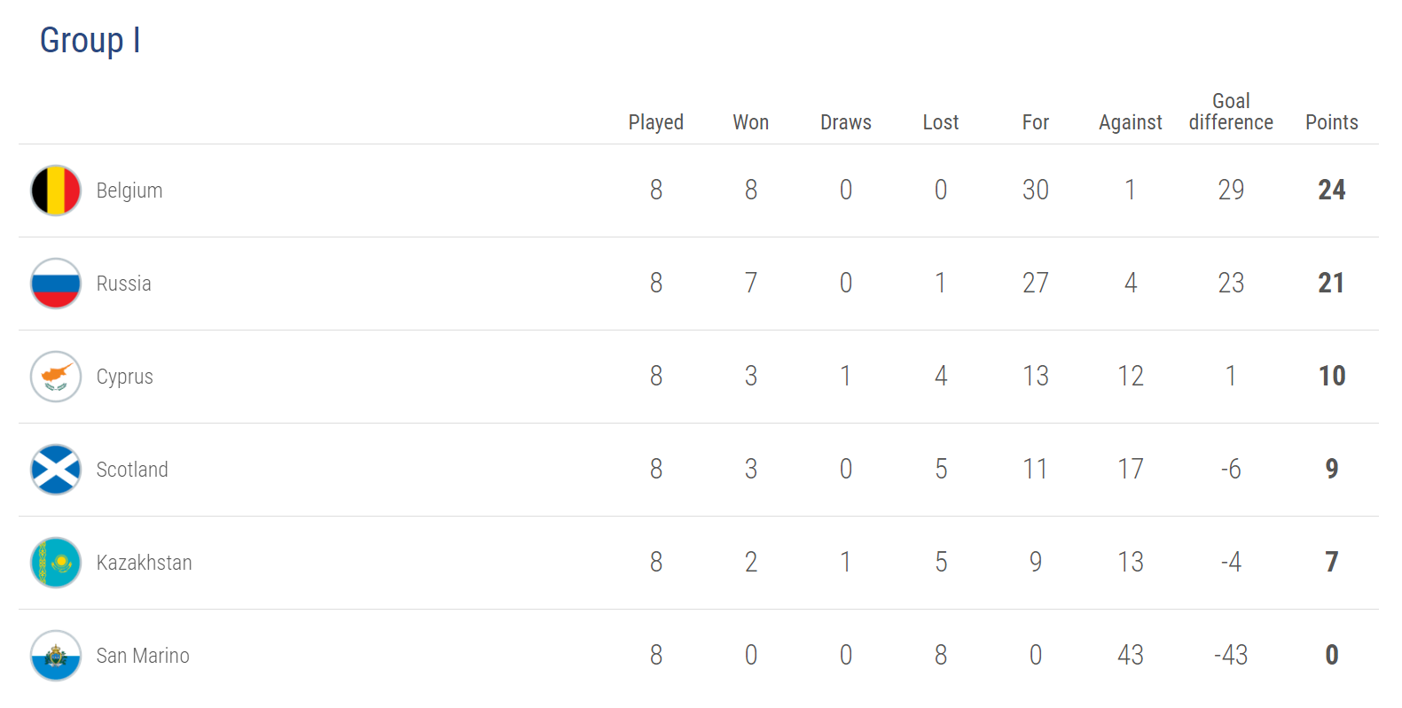The height and width of the screenshot is (708, 1402).
Task: Open the Kazakhstan team name
Action: [144, 563]
